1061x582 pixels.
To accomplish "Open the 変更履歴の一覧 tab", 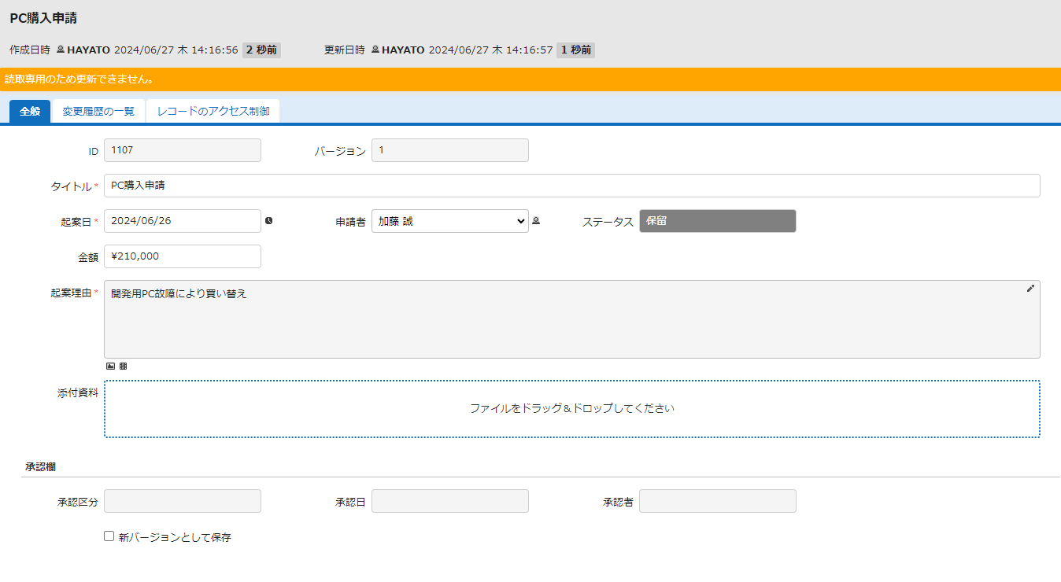I will (x=98, y=112).
